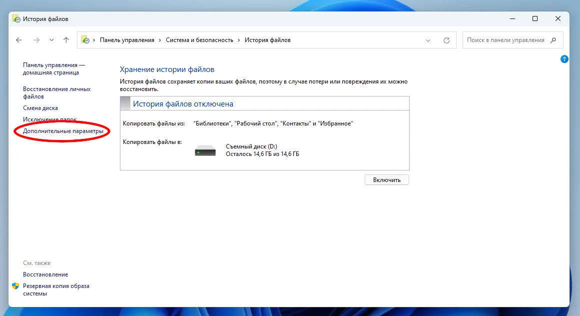Open the recent locations dropdown chevron

51,40
